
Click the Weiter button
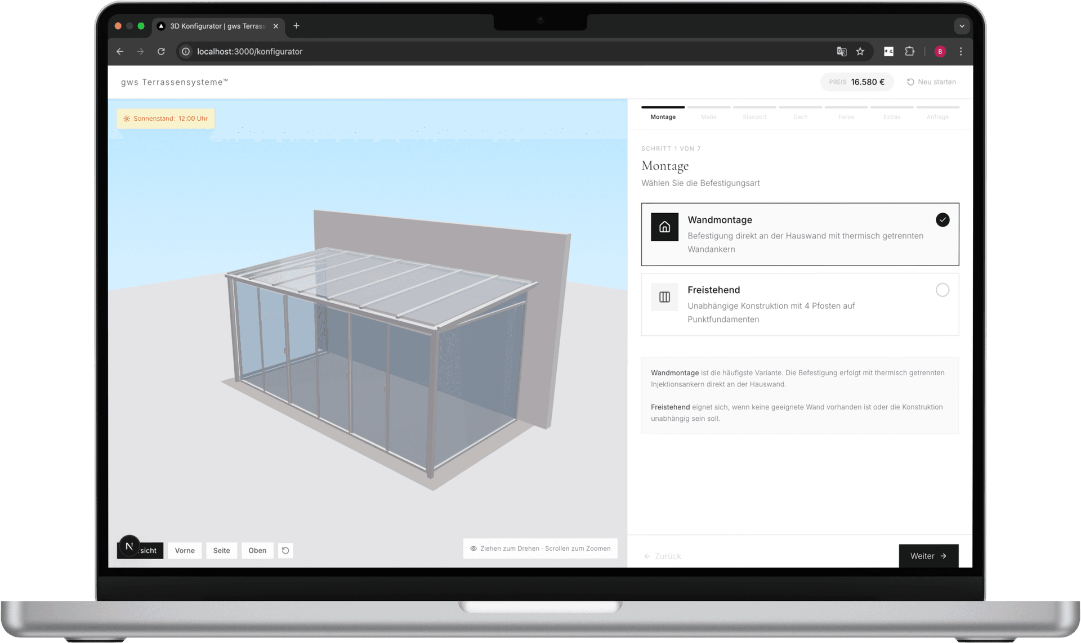[928, 556]
